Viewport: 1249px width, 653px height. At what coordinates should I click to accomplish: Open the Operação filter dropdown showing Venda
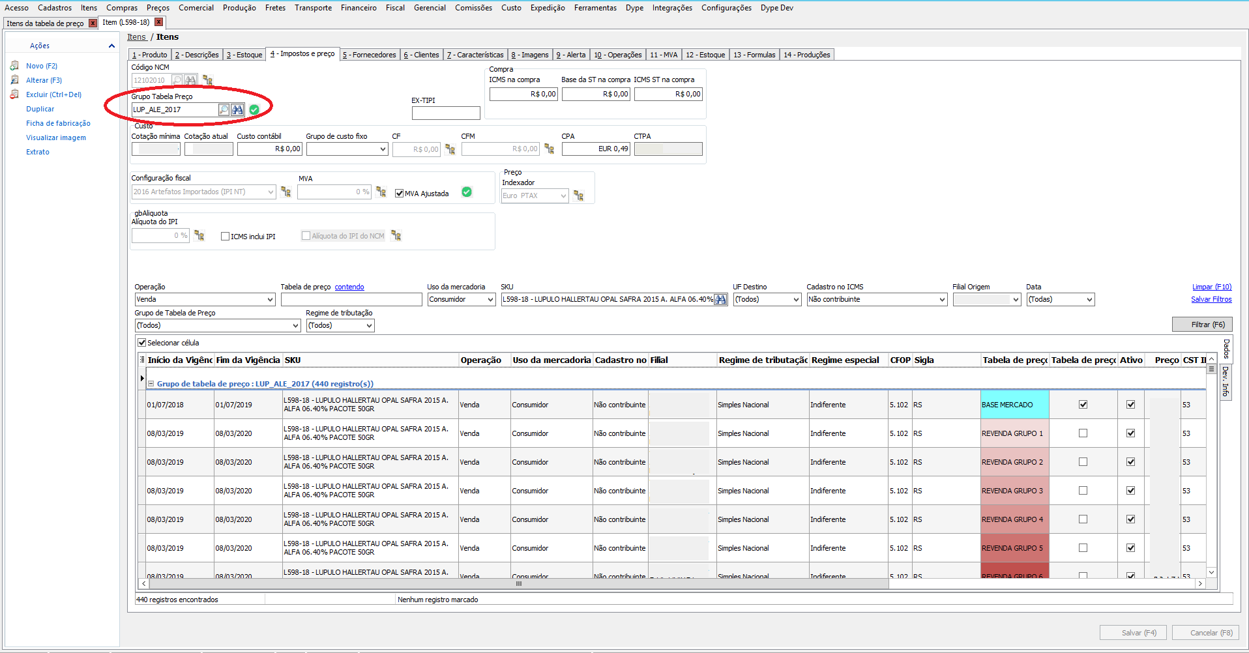coord(270,299)
